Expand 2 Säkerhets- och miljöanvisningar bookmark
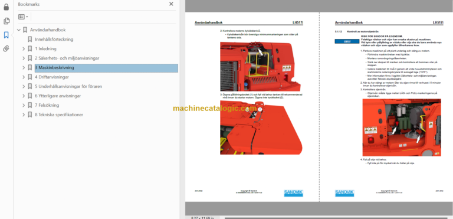This screenshot has width=453, height=219. click(24, 58)
